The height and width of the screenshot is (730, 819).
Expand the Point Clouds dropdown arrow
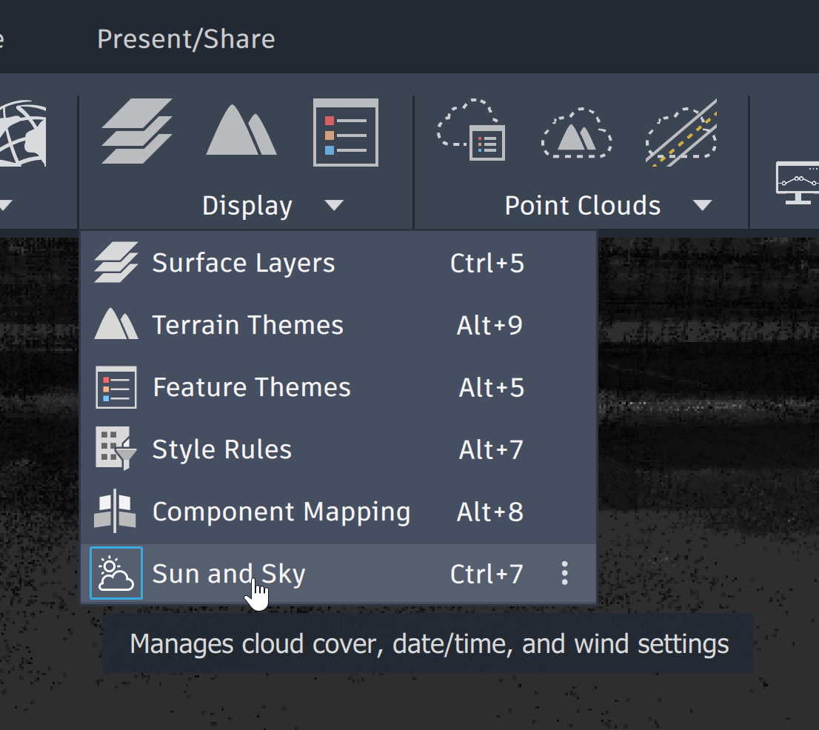coord(702,205)
